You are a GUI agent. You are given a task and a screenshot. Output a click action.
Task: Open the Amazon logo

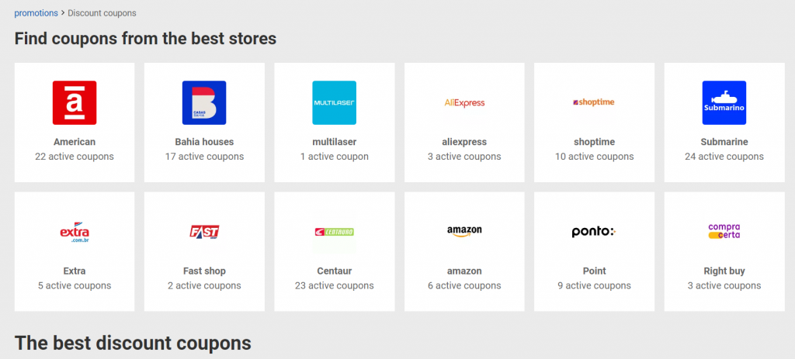pos(464,232)
